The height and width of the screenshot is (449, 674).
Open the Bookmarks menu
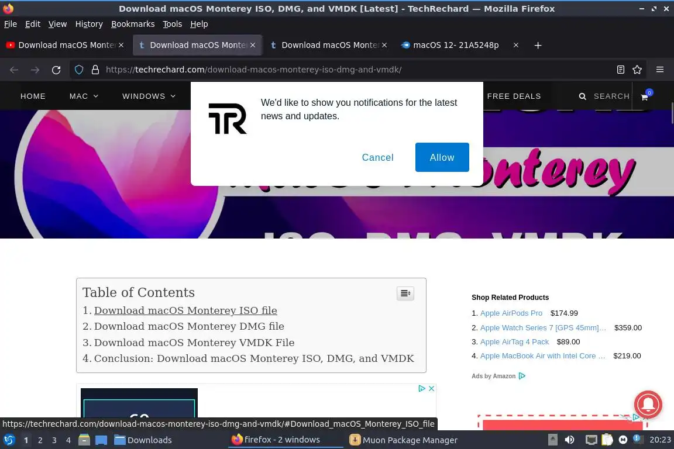tap(133, 24)
